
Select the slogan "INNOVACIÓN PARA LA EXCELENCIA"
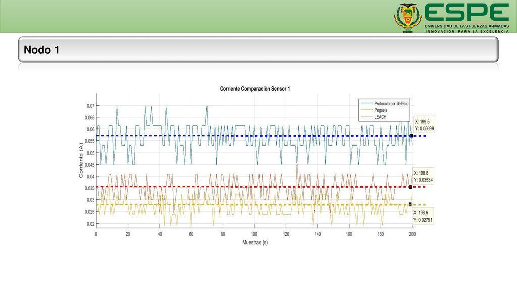click(x=467, y=31)
